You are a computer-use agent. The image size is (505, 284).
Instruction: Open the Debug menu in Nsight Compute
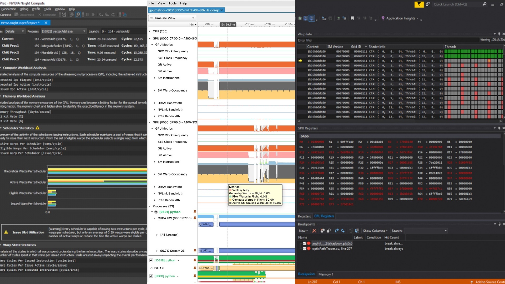click(24, 9)
